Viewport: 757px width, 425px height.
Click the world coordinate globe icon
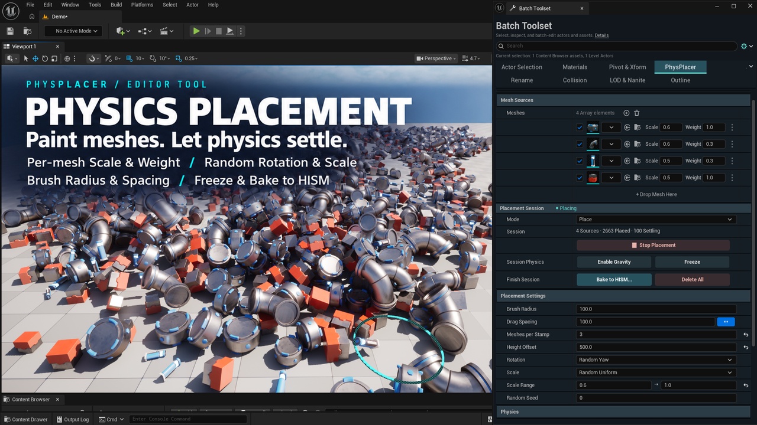coord(67,58)
